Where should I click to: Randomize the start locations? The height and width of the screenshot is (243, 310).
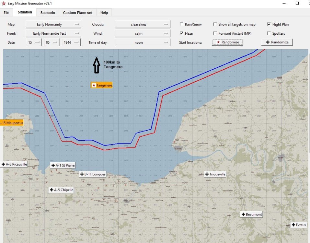tap(227, 42)
